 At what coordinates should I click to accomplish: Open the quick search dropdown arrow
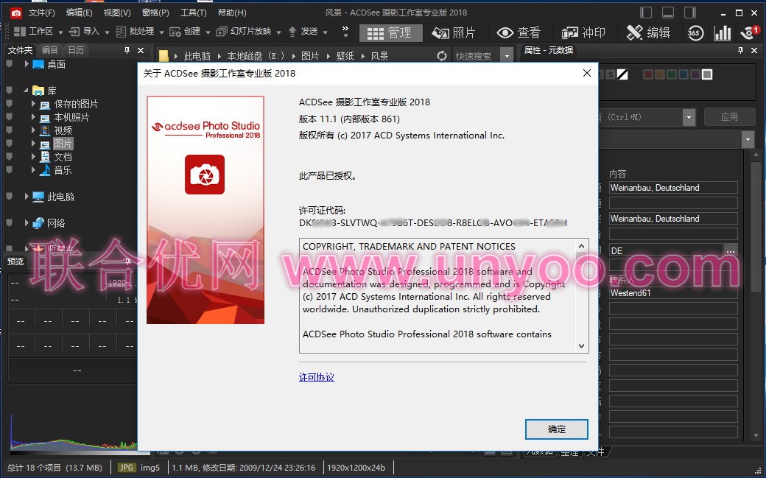point(507,56)
